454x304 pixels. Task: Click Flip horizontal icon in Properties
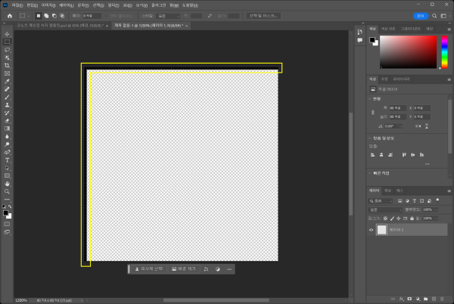point(418,126)
